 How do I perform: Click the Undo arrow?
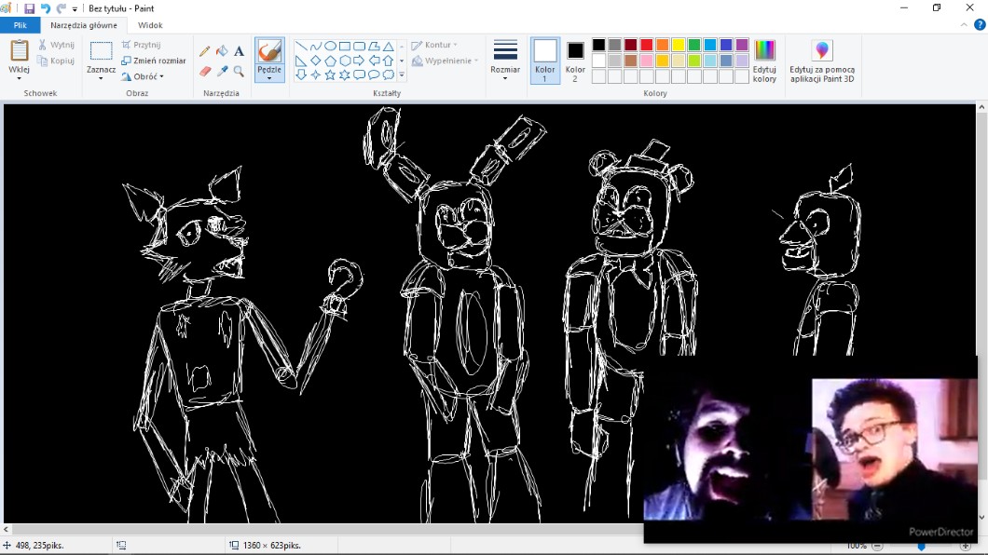[45, 8]
